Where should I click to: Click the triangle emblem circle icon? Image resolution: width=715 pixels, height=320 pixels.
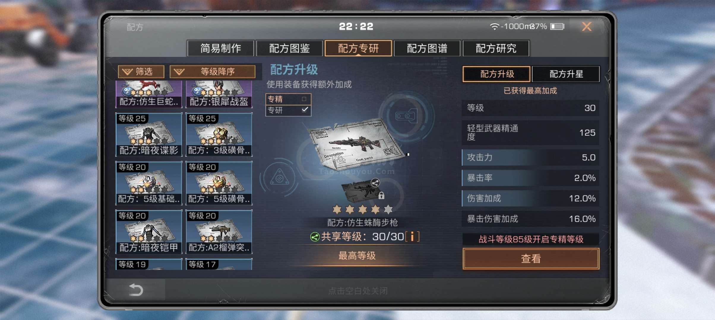[279, 178]
